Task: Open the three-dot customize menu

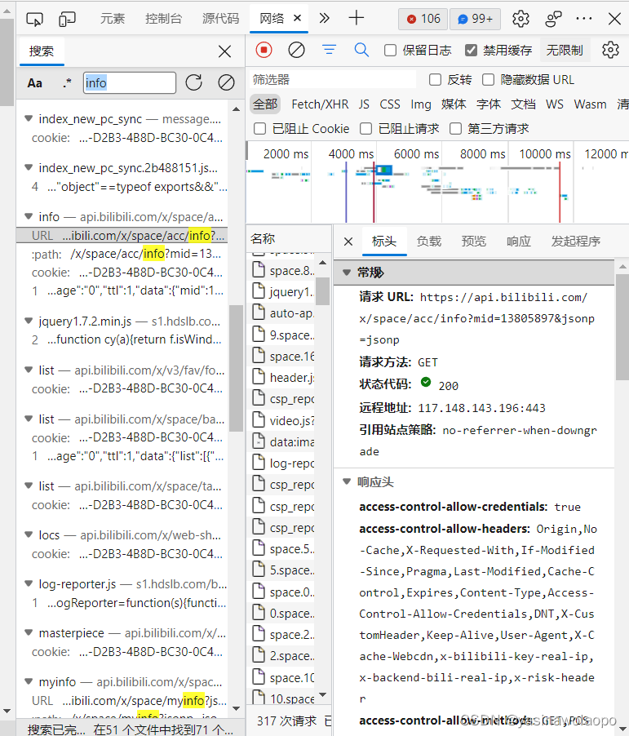Action: coord(584,19)
